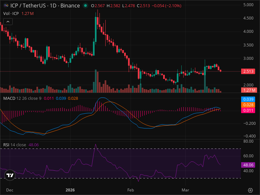Click the 80.00 RSI scale label
260x195 pixels.
coord(248,141)
